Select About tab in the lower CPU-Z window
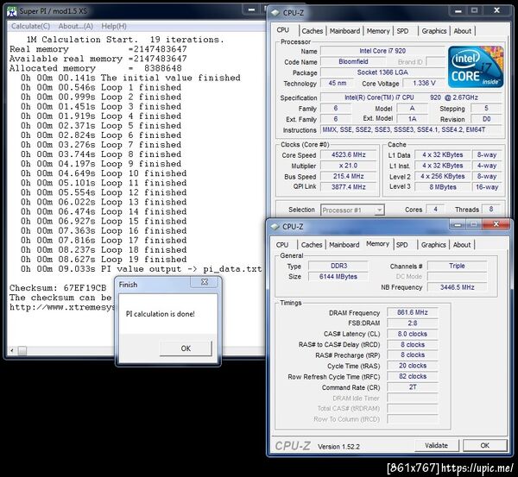The height and width of the screenshot is (477, 518). 462,245
